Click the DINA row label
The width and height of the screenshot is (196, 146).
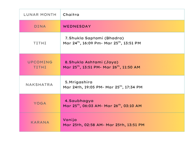(40, 26)
